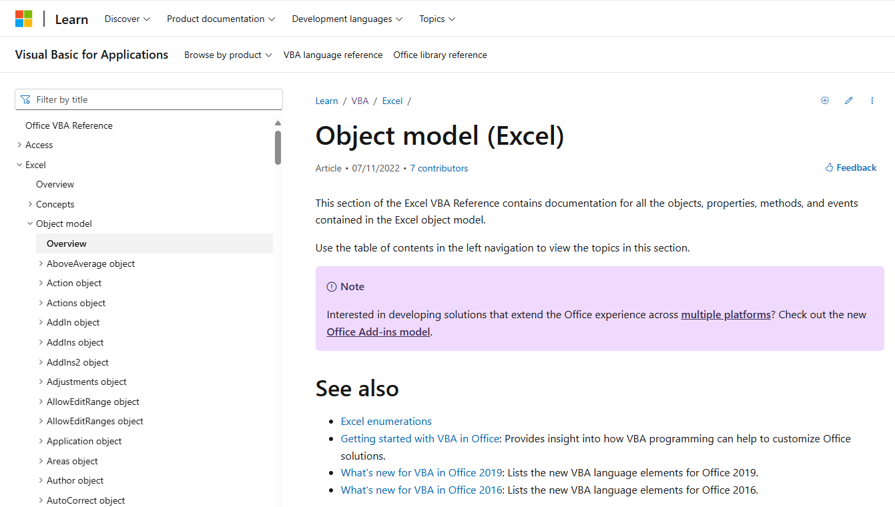Add article to collection plus icon
This screenshot has width=895, height=507.
coord(825,101)
